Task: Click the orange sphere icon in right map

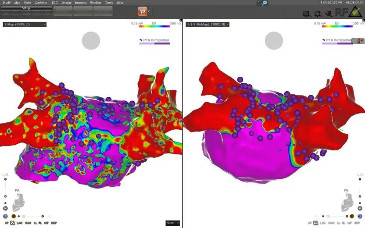Action: [351, 216]
